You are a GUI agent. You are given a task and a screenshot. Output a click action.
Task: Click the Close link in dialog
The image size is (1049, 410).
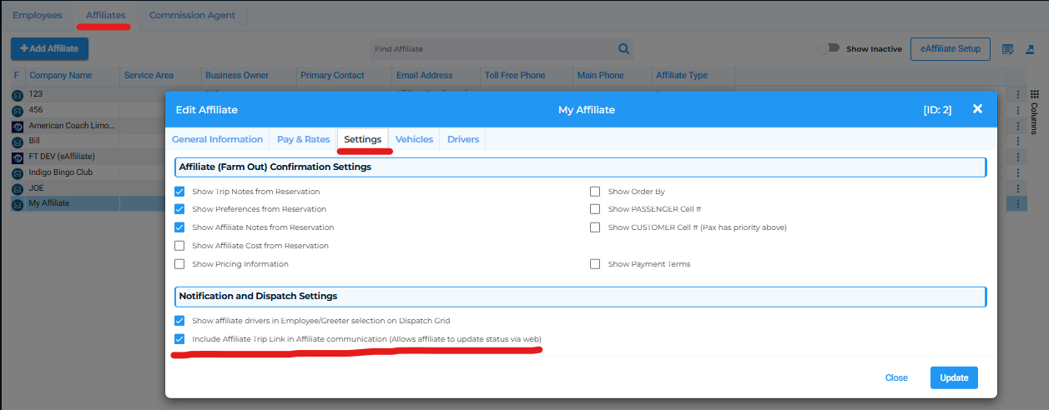(x=896, y=377)
